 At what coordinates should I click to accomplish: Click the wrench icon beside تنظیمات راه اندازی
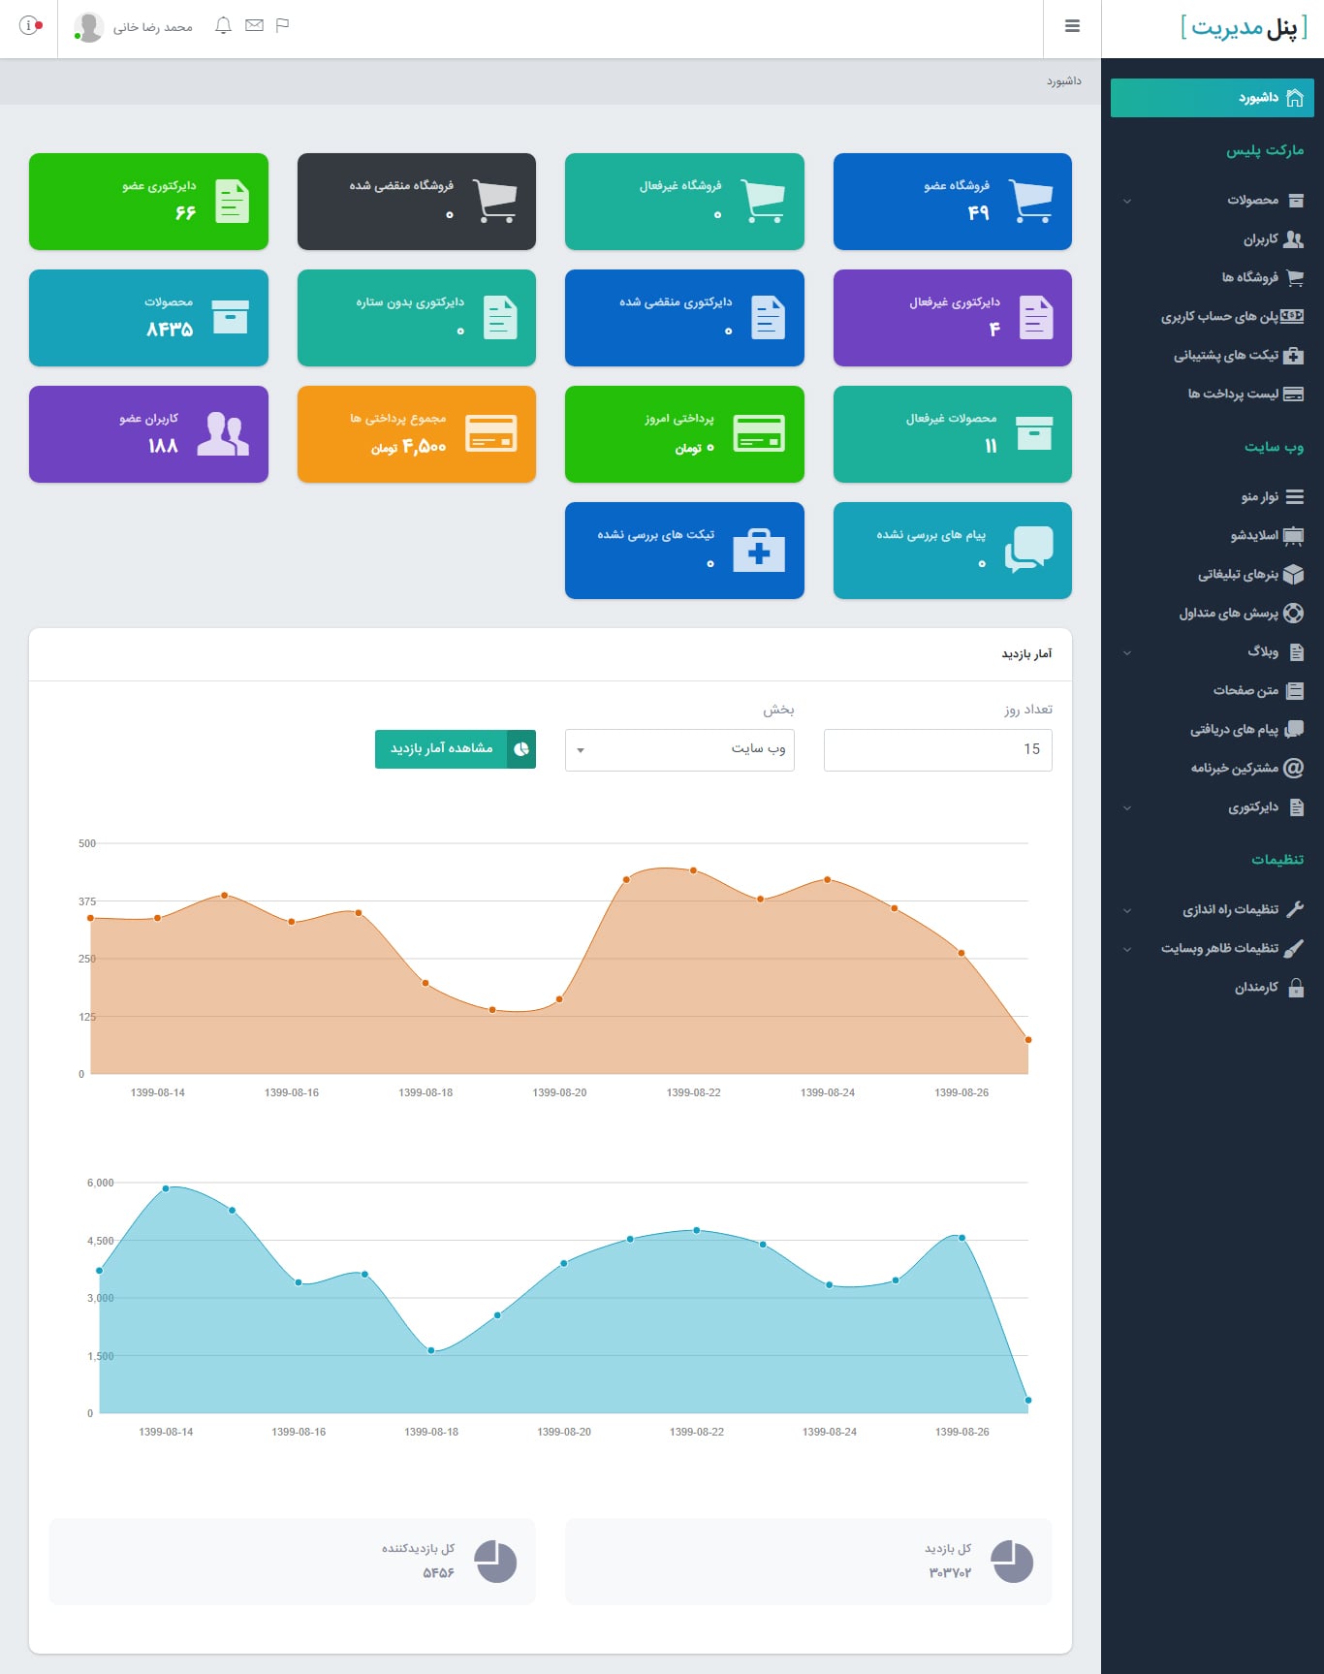pos(1294,910)
